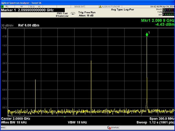Click the MSG area in status bar
This screenshot has height=131, width=175.
[3, 128]
